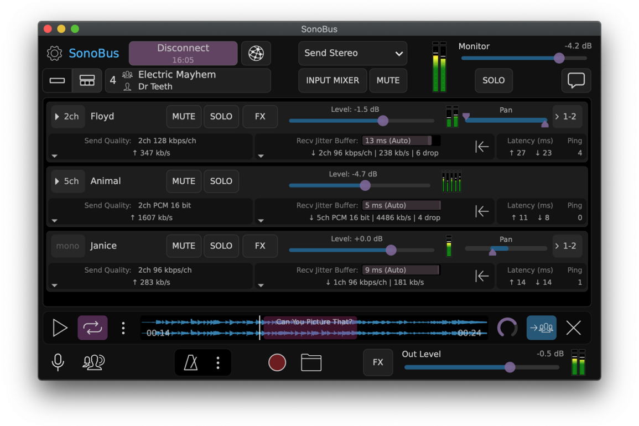Click the Disconnect button
This screenshot has height=426, width=639.
coord(183,53)
